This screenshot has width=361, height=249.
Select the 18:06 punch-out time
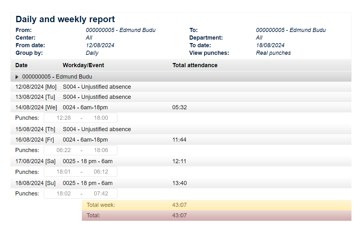(101, 150)
